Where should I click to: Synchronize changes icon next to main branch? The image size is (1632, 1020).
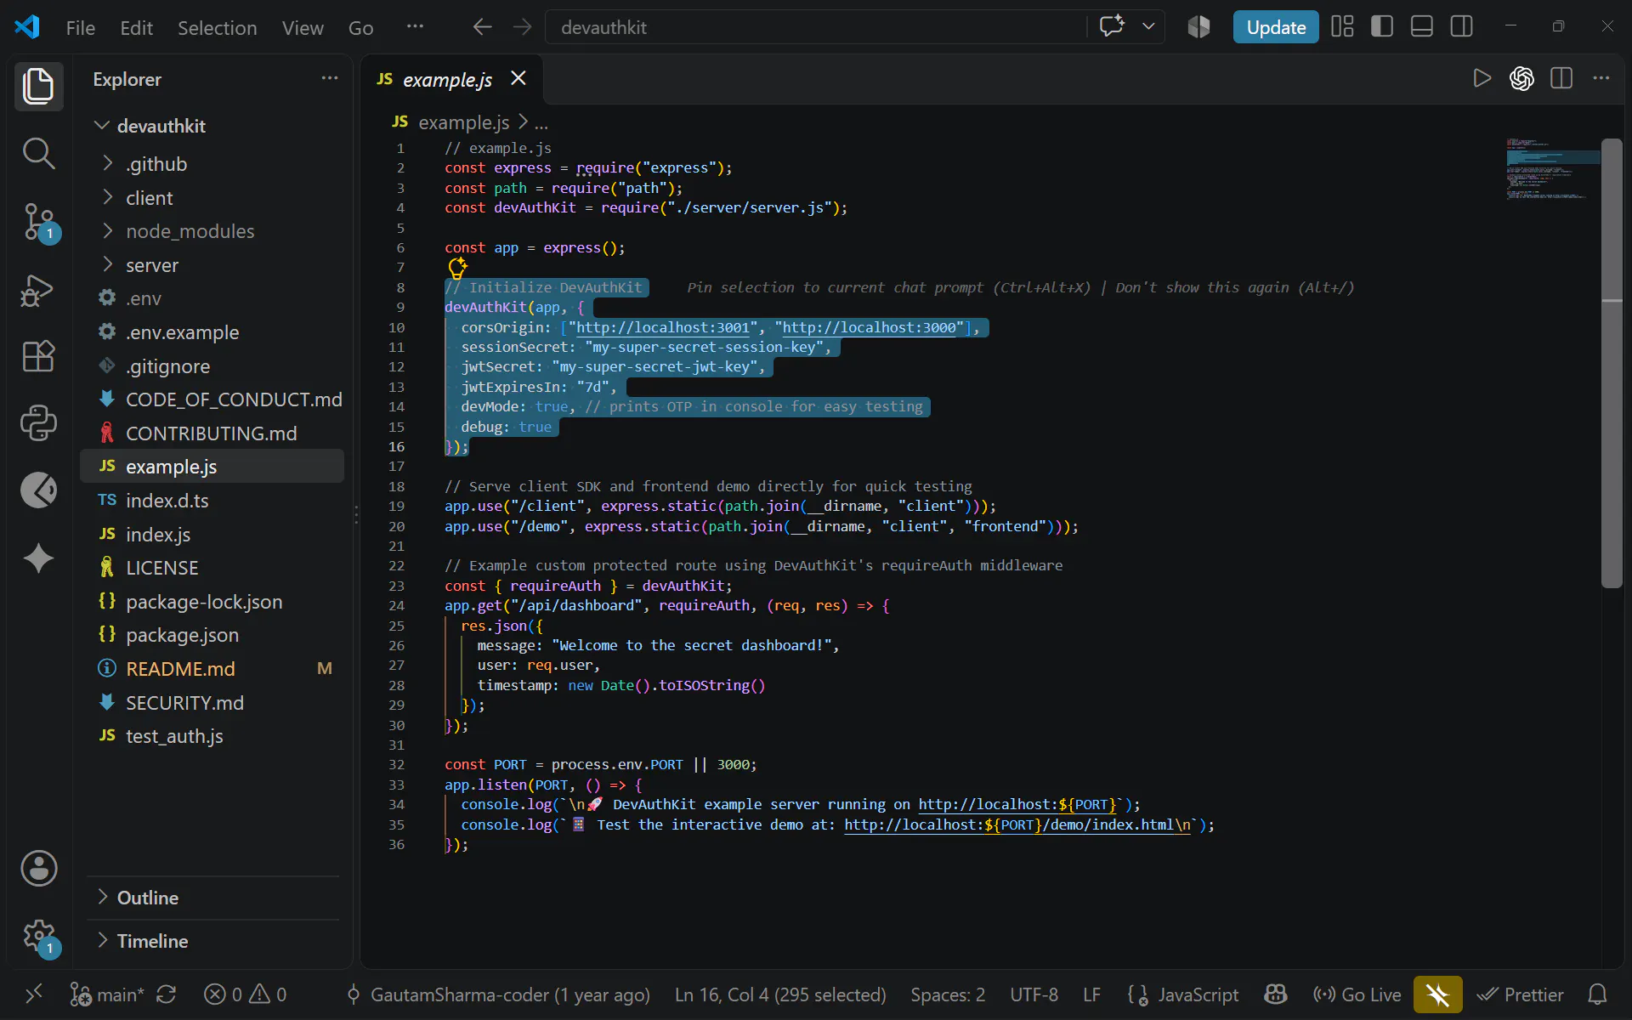coord(167,994)
